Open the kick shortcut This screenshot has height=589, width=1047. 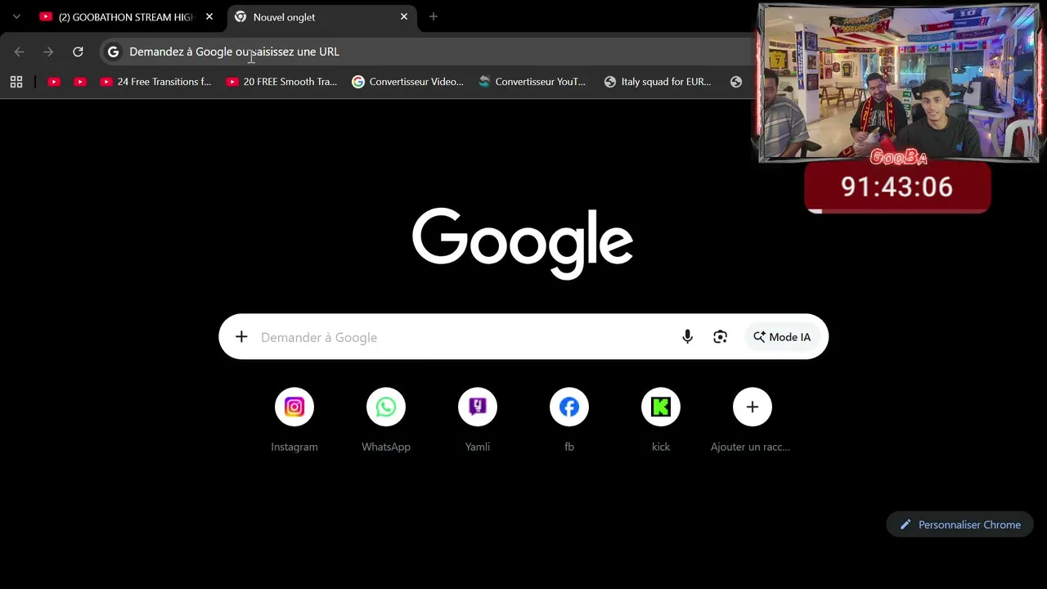661,420
